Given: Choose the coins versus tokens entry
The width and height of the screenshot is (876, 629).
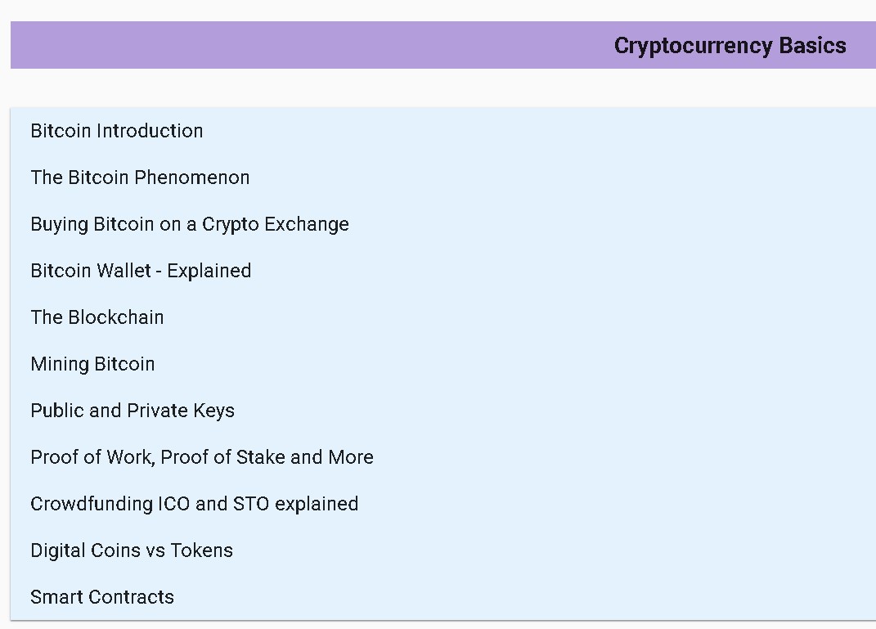Looking at the screenshot, I should coord(132,550).
